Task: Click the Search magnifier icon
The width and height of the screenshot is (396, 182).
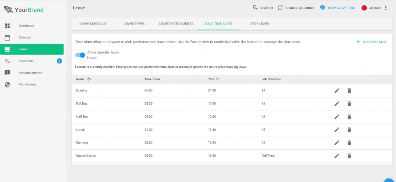Action: (x=255, y=8)
